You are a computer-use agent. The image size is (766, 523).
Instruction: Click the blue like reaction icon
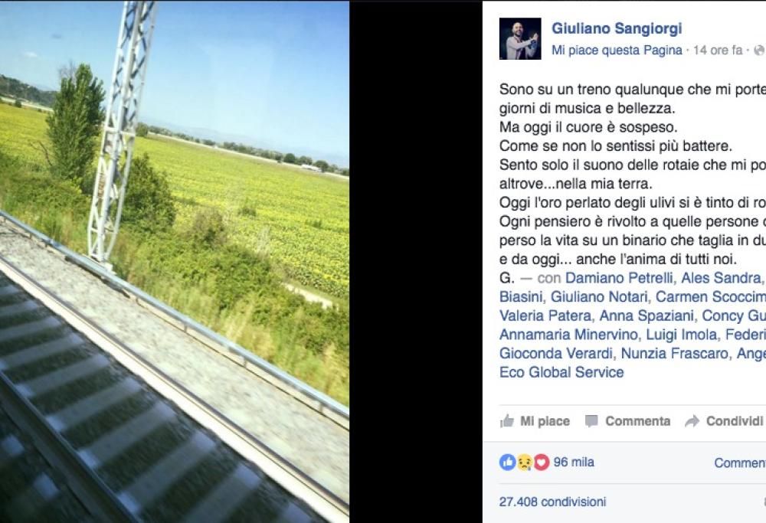click(x=508, y=462)
